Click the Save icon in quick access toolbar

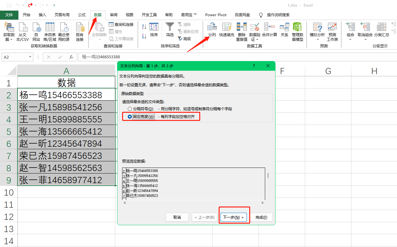click(x=9, y=5)
